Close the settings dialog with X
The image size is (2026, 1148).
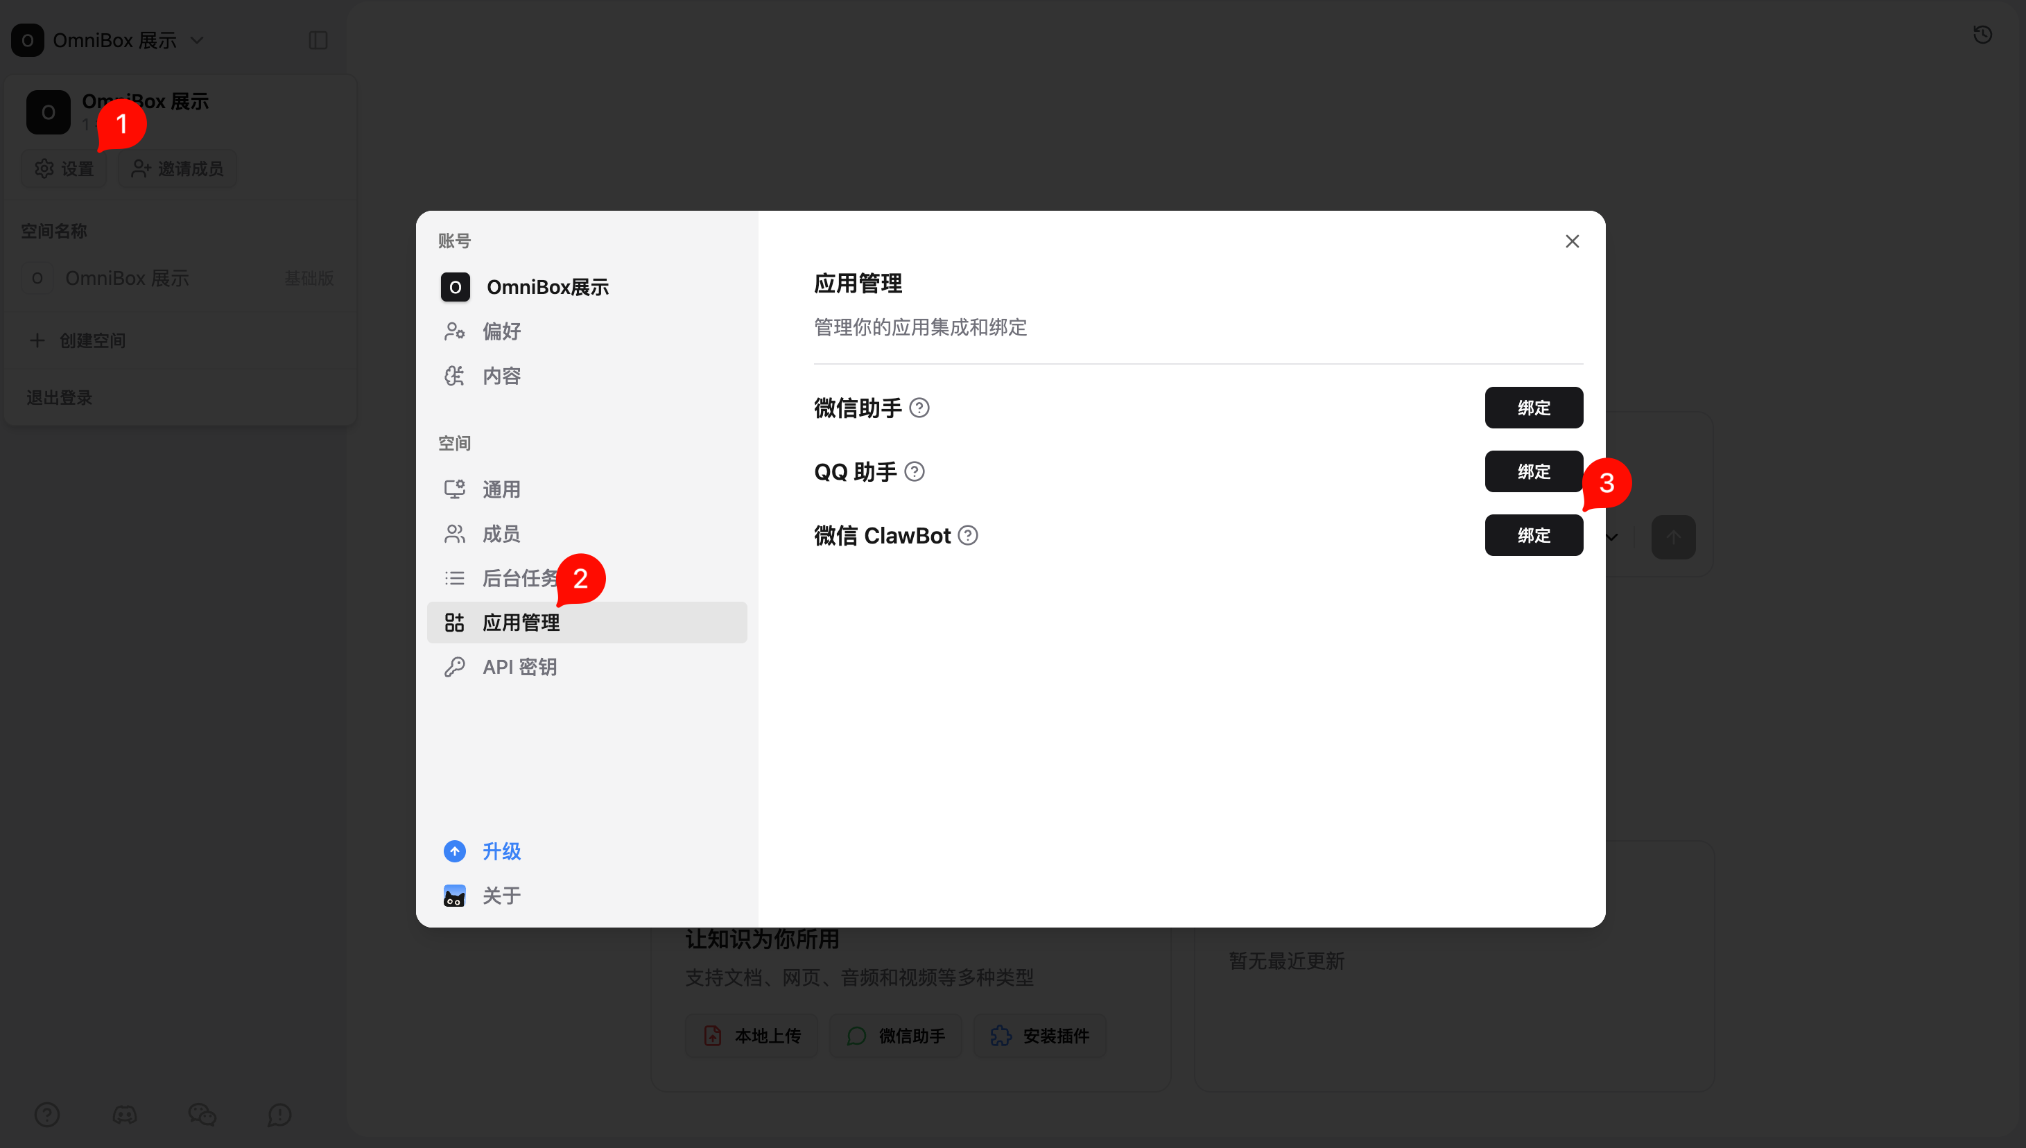pyautogui.click(x=1572, y=241)
